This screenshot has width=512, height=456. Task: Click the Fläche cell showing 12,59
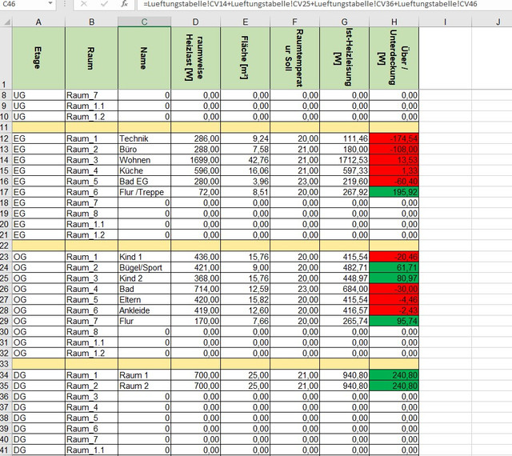[246, 289]
